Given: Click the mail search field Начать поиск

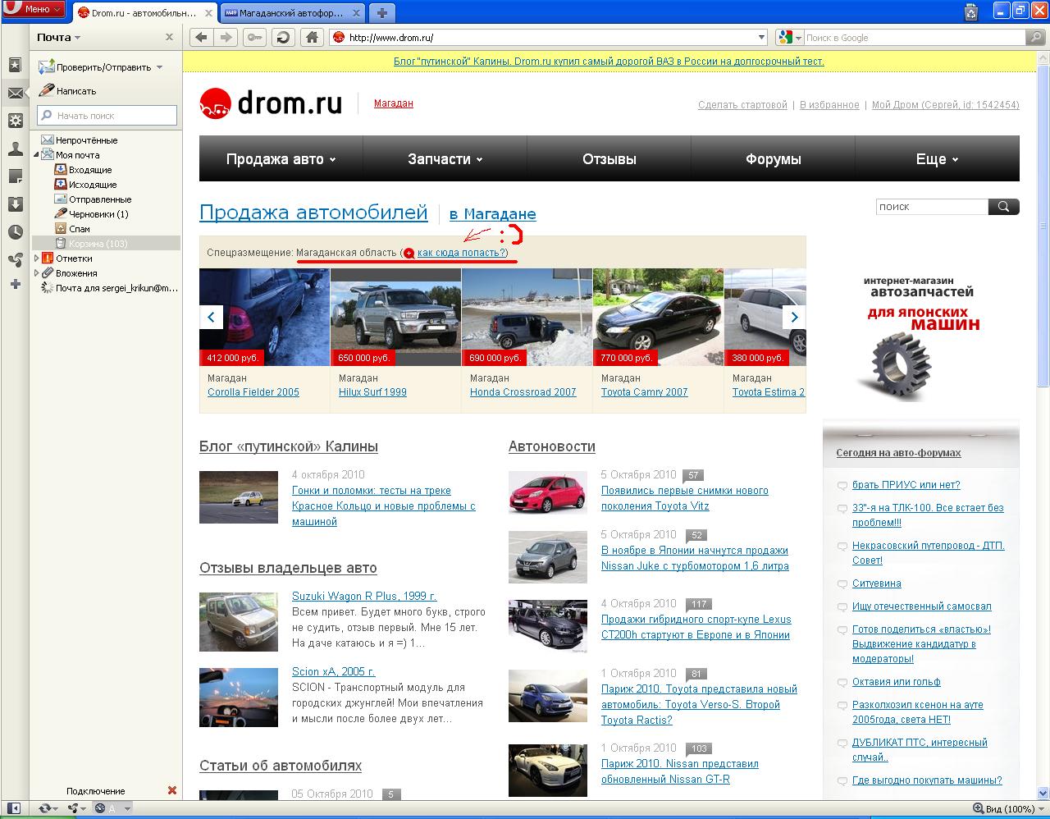Looking at the screenshot, I should 107,116.
